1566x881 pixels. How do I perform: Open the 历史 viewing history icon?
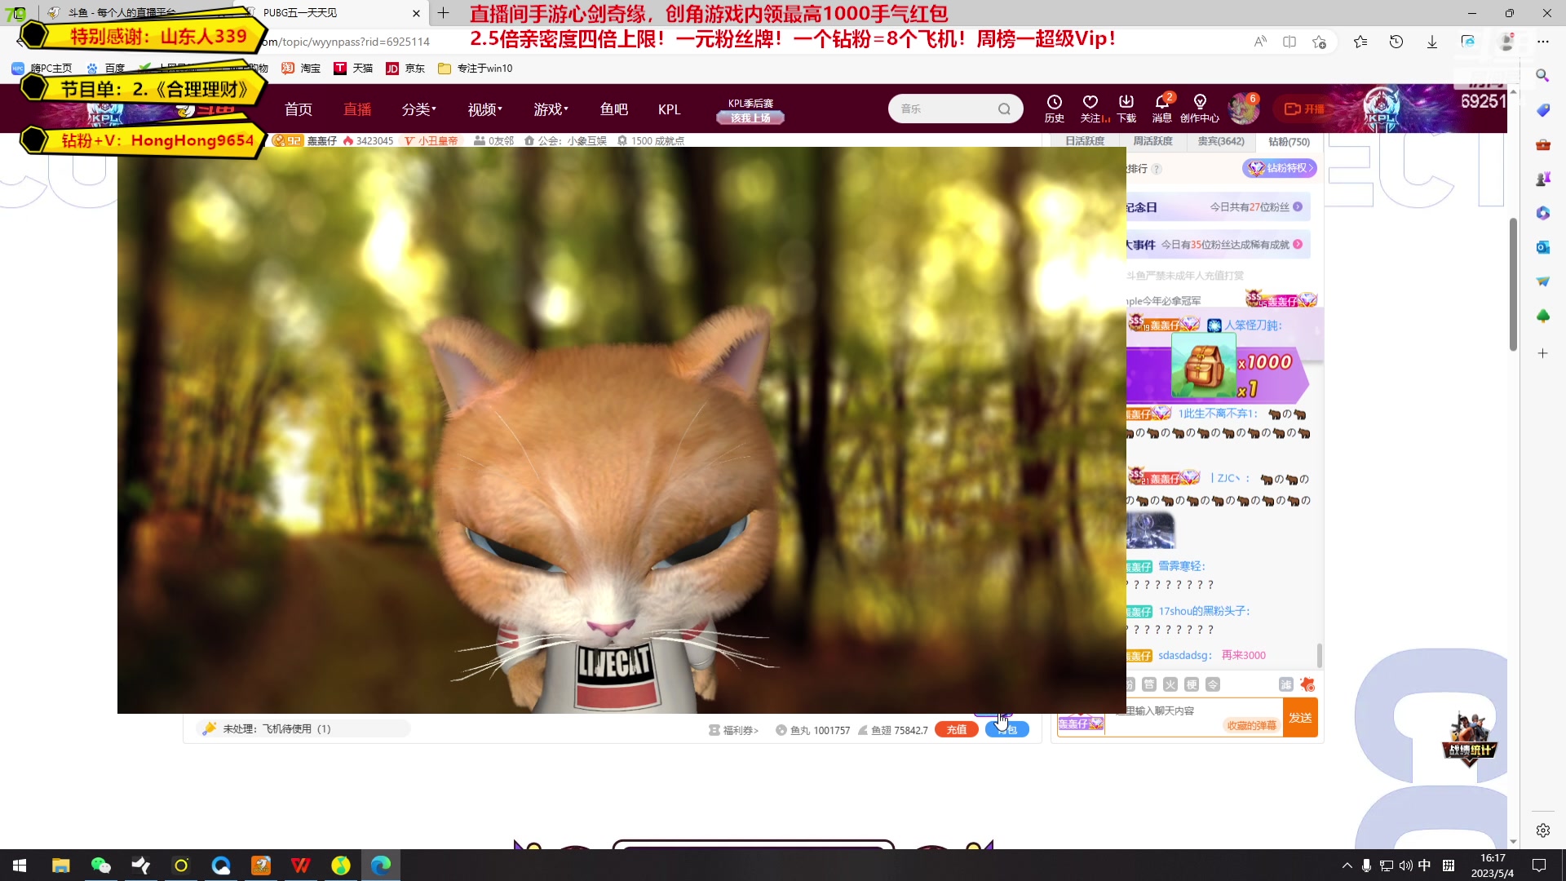[x=1054, y=108]
